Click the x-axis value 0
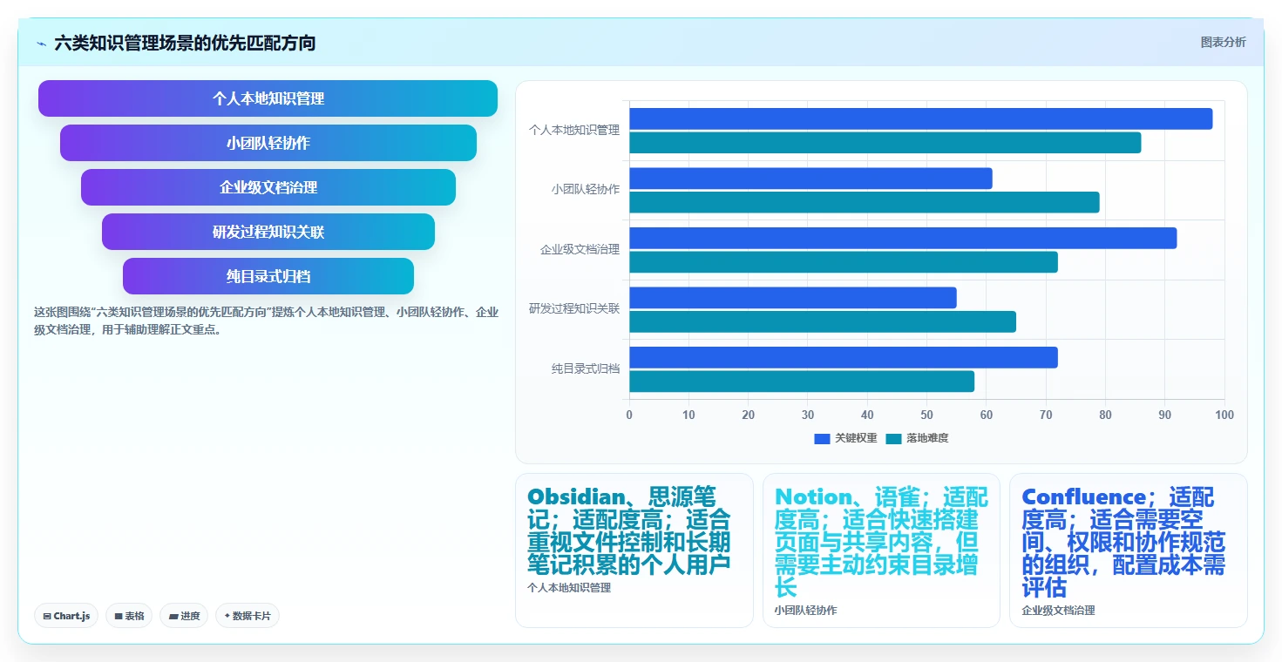 click(629, 415)
